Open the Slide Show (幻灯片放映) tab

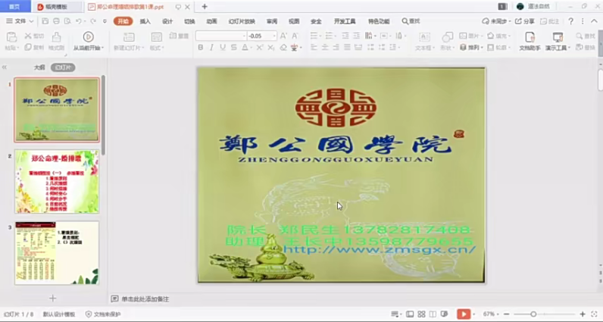pyautogui.click(x=242, y=21)
